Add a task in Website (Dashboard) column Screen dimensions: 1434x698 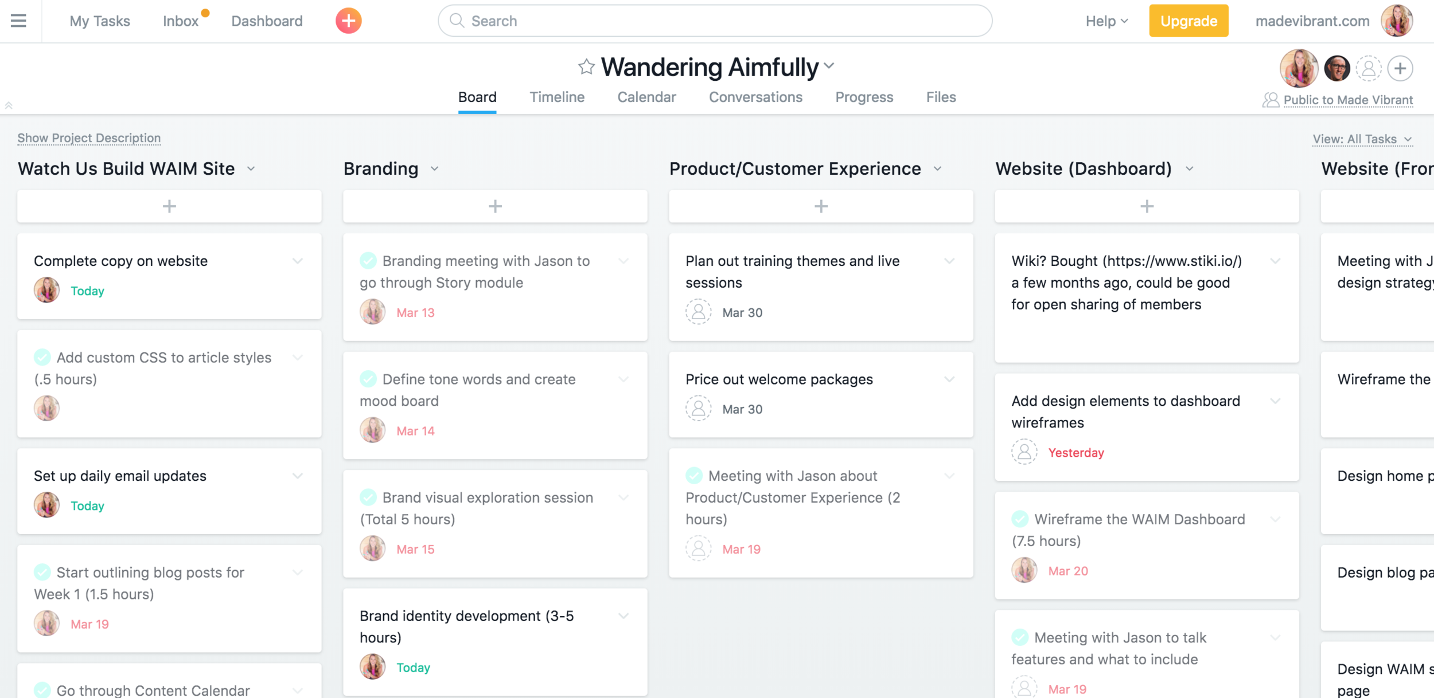pyautogui.click(x=1147, y=206)
